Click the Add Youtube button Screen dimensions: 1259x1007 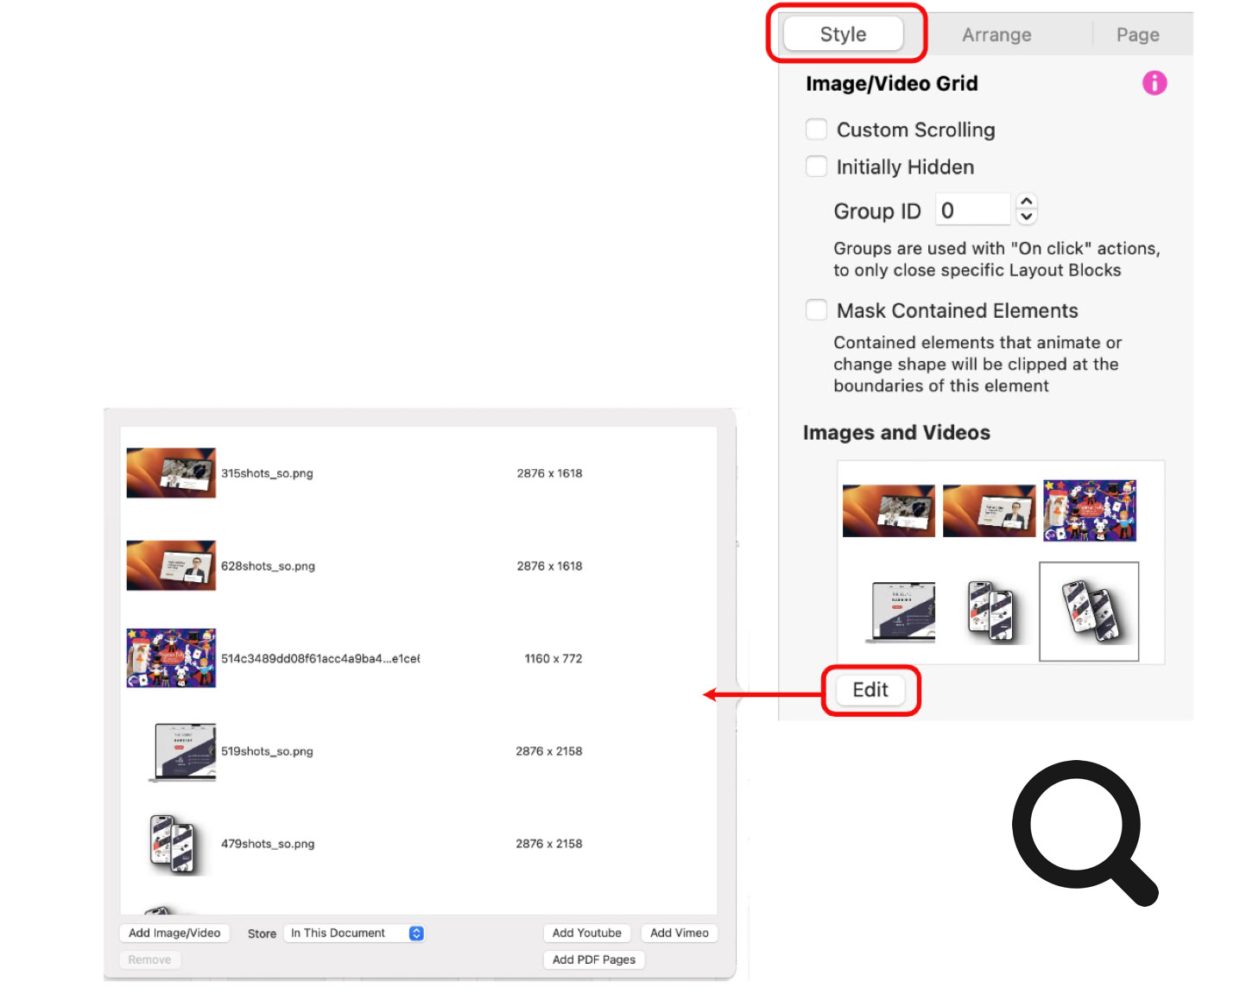587,933
